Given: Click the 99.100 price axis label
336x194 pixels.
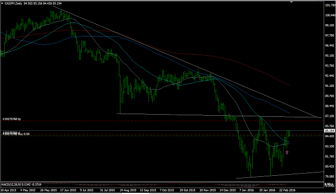Looking at the screenshot, I should coord(330,25).
